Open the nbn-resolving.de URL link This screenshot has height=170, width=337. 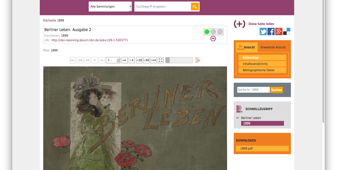tap(90, 40)
